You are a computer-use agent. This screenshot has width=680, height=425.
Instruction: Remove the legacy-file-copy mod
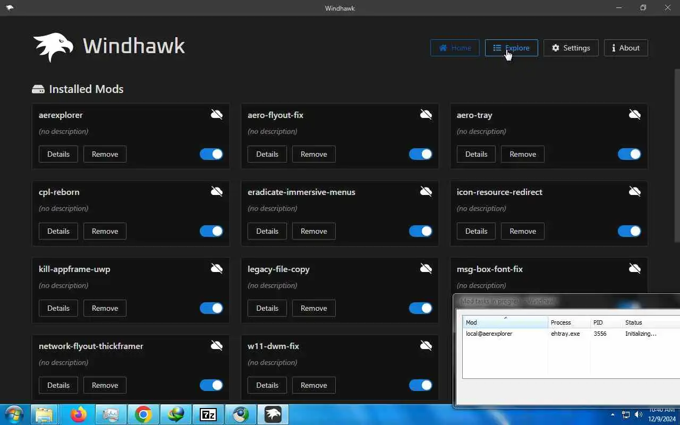[314, 308]
